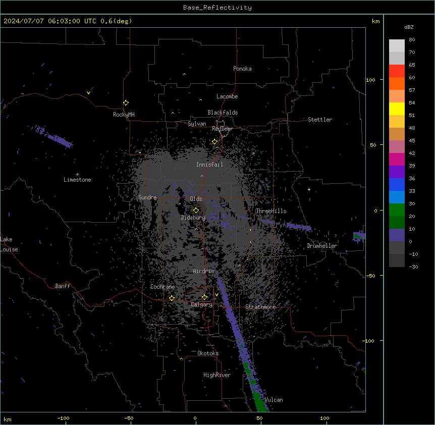Click the Olds town label
The height and width of the screenshot is (425, 435).
196,199
